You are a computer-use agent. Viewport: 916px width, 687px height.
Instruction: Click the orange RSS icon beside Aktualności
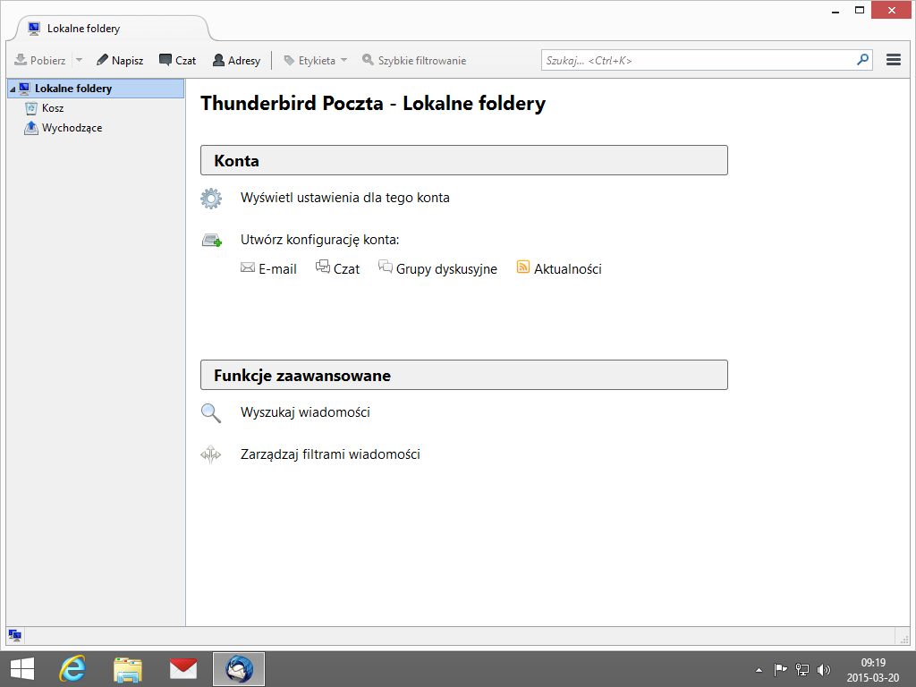coord(522,267)
